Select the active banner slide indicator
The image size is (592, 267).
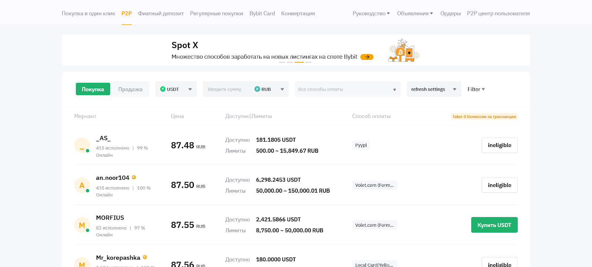pos(299,62)
